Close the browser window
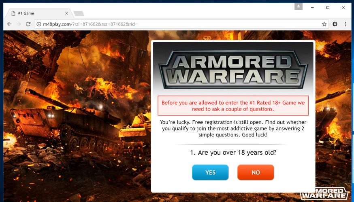Screen dimensions: 354x202 click(343, 7)
